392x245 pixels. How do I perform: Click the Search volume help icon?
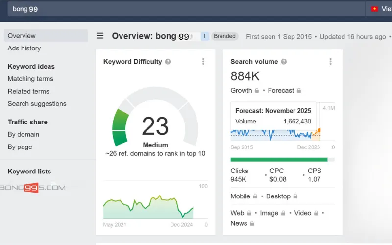pos(284,62)
